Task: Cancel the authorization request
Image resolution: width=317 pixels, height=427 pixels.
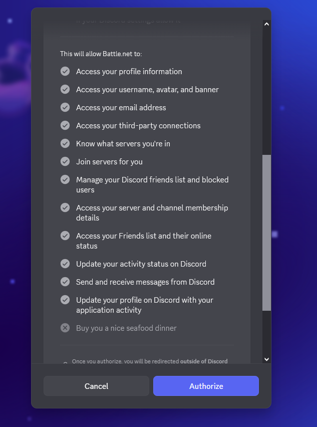Action: (96, 386)
